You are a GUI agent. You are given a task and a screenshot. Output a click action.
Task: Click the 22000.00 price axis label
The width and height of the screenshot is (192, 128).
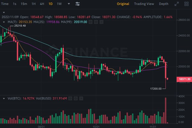point(184,51)
